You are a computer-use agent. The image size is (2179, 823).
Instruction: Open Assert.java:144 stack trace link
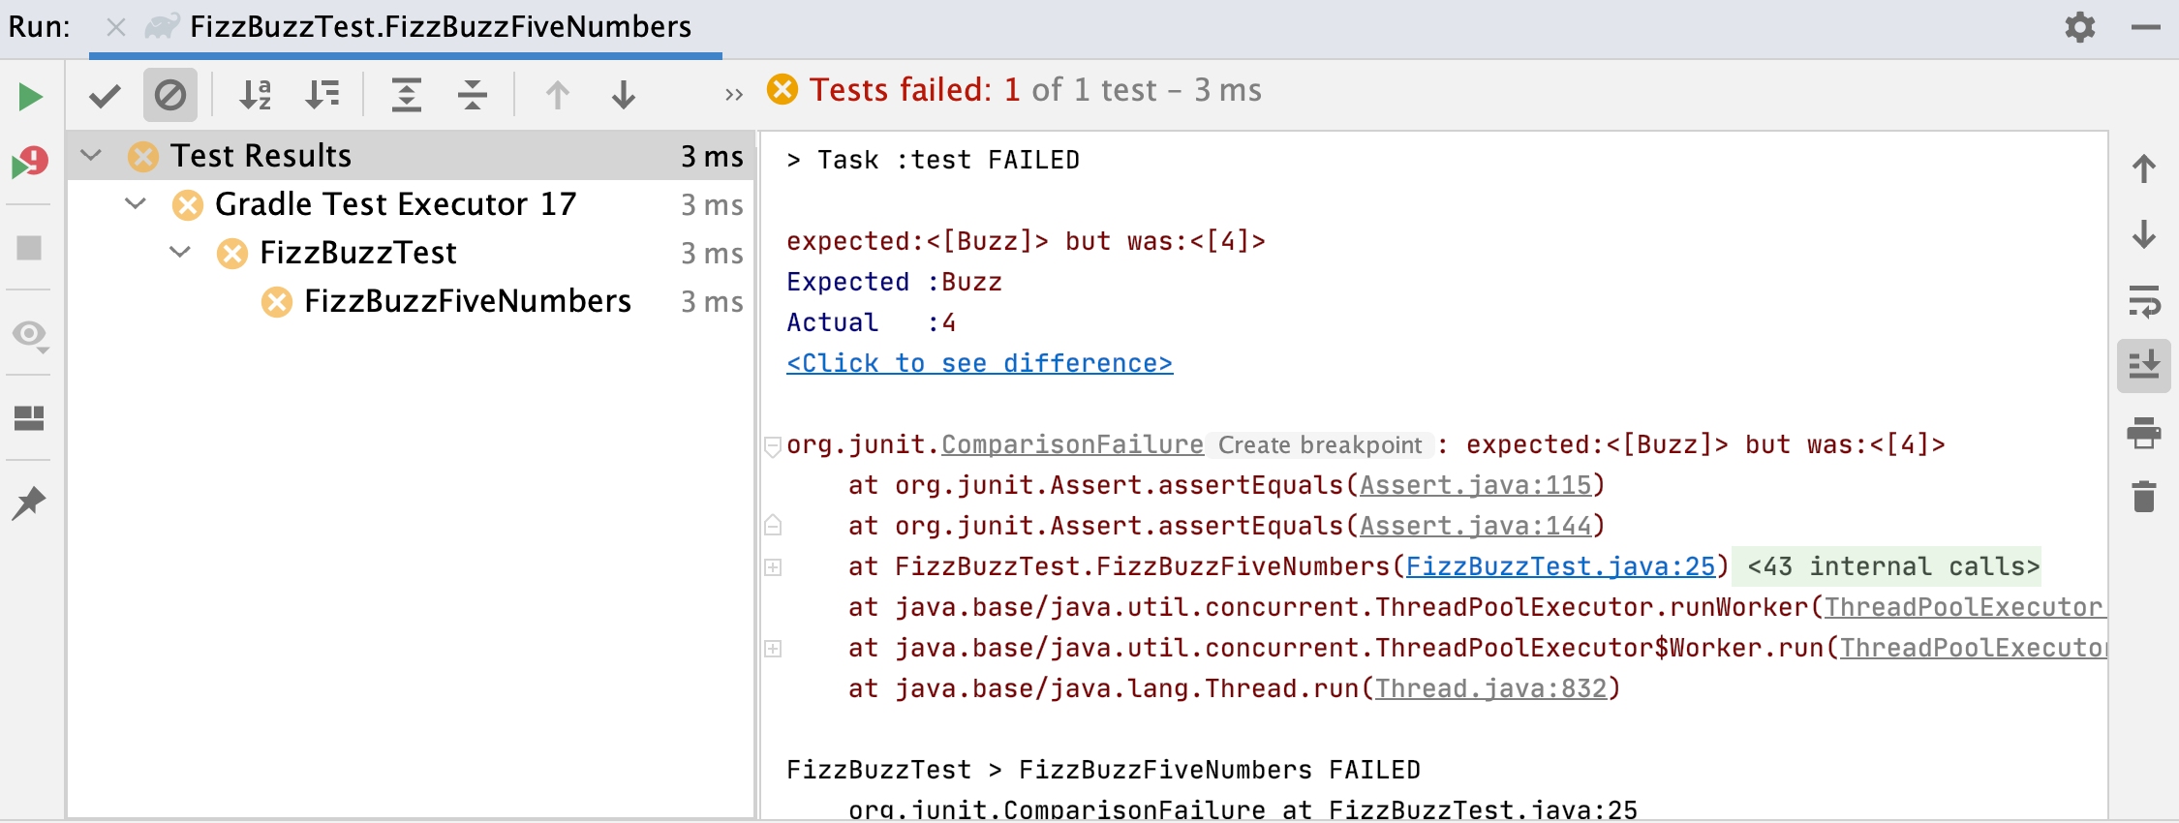tap(1476, 526)
